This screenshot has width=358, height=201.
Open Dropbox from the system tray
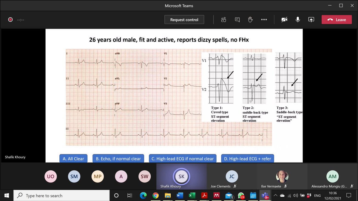[308, 196]
